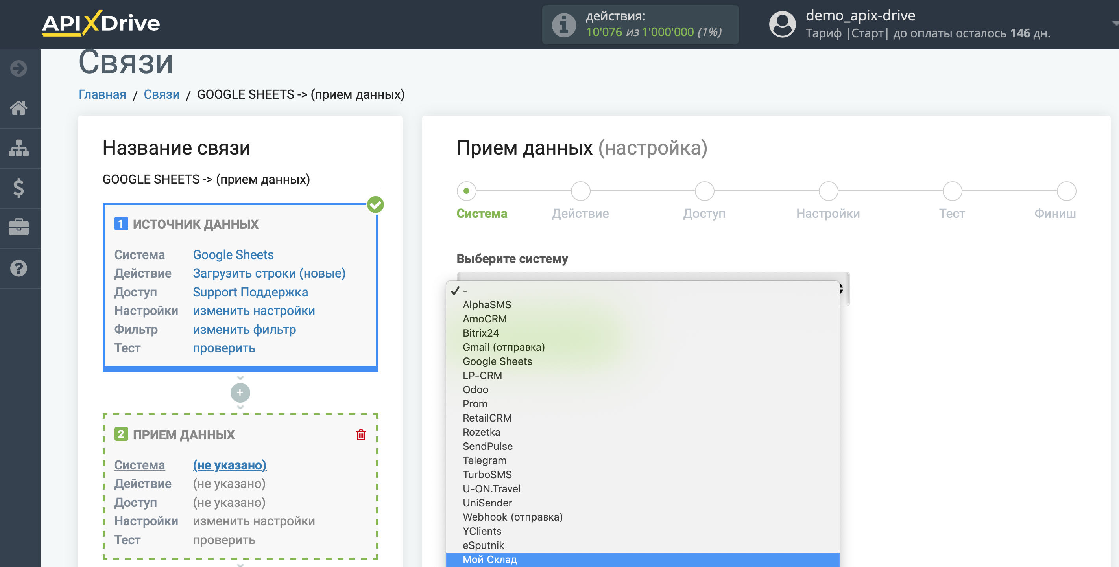Image resolution: width=1119 pixels, height=567 pixels.
Task: Click the APIXDrive logo
Action: click(101, 23)
